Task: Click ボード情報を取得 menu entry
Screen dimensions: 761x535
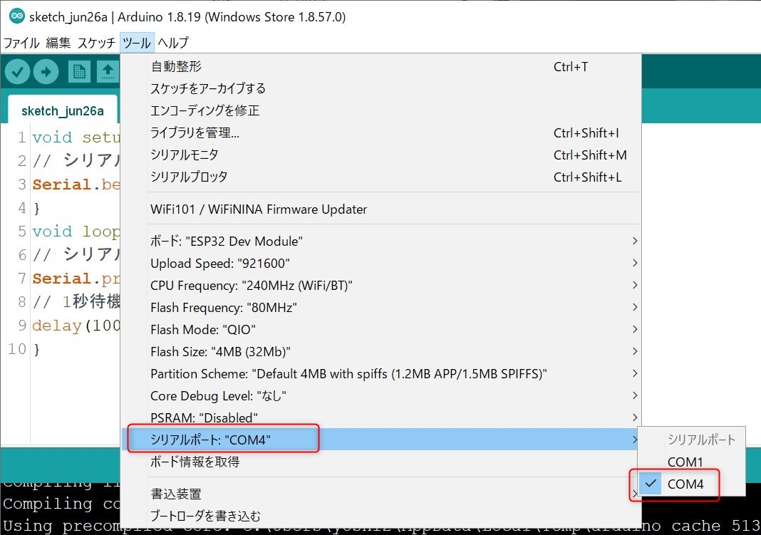Action: tap(195, 462)
